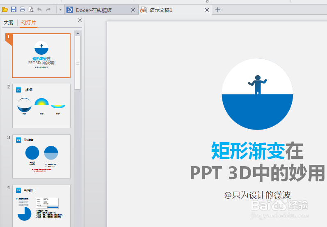Select the 幻灯片 slides tab

(x=29, y=22)
